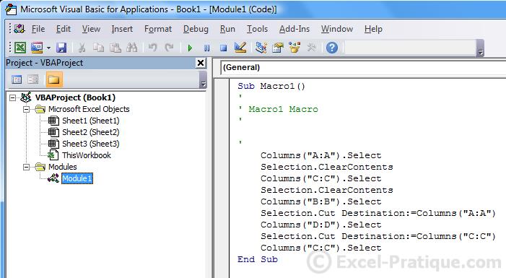Click the Undo arrow icon
Viewport: 506px width, 278px height.
point(152,48)
